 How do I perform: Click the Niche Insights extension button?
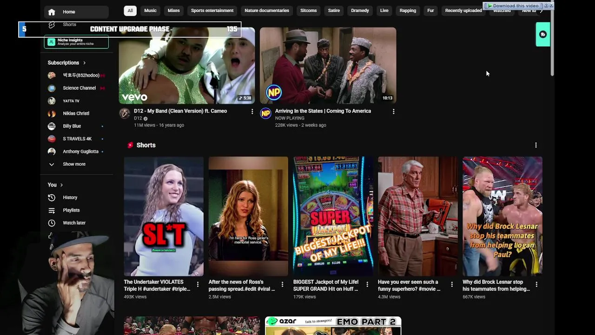coord(76,42)
